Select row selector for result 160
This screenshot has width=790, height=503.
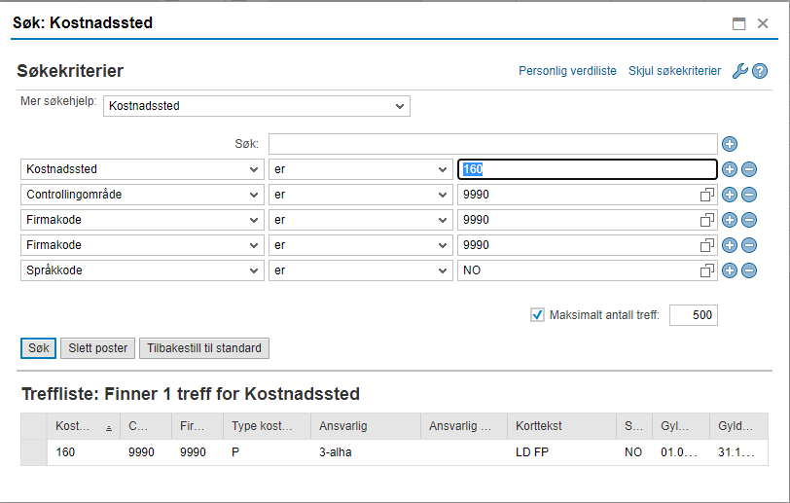34,452
